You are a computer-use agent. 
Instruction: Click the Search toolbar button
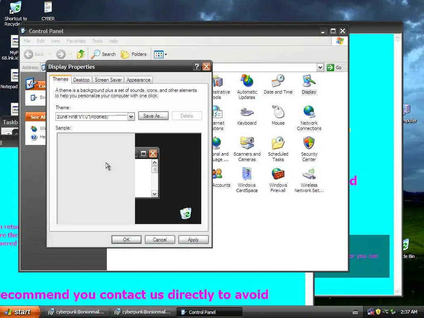[x=104, y=54]
